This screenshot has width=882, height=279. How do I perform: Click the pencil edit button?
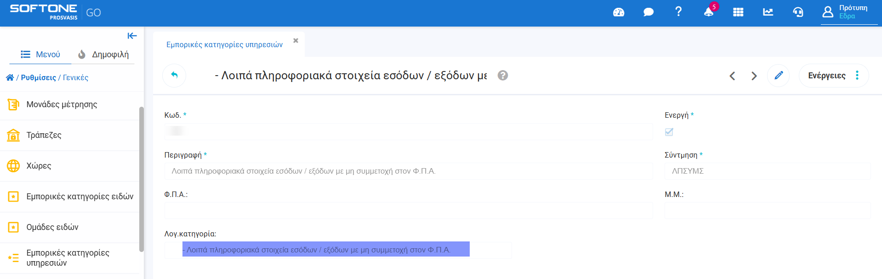pyautogui.click(x=779, y=76)
